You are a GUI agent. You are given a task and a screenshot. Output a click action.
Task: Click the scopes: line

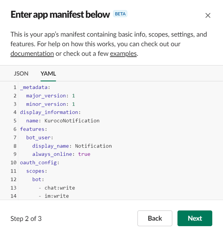click(37, 171)
